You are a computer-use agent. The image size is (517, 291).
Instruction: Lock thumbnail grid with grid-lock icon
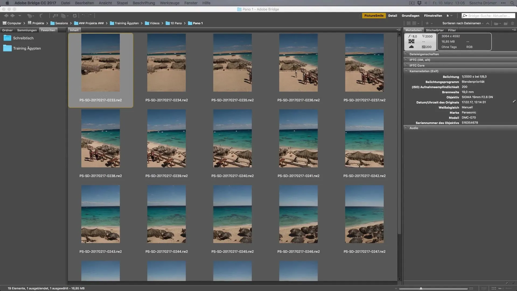tap(484, 288)
